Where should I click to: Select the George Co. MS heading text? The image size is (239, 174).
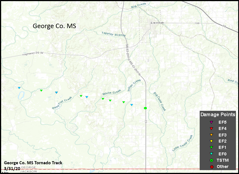tap(54, 26)
